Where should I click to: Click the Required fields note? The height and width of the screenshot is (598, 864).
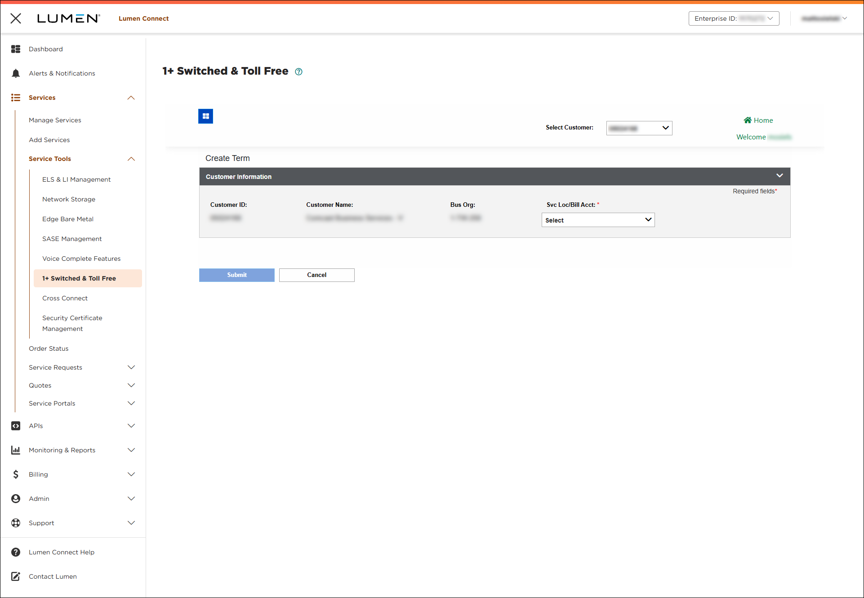pos(755,191)
